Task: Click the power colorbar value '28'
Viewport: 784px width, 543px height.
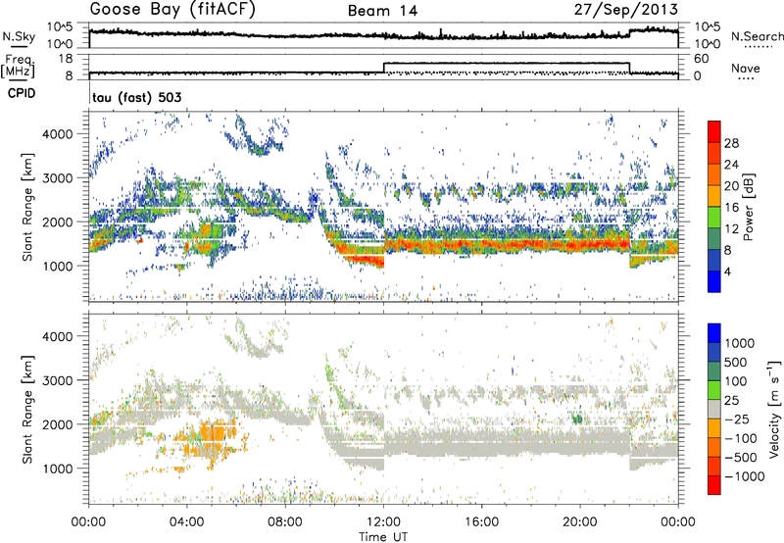Action: point(731,143)
